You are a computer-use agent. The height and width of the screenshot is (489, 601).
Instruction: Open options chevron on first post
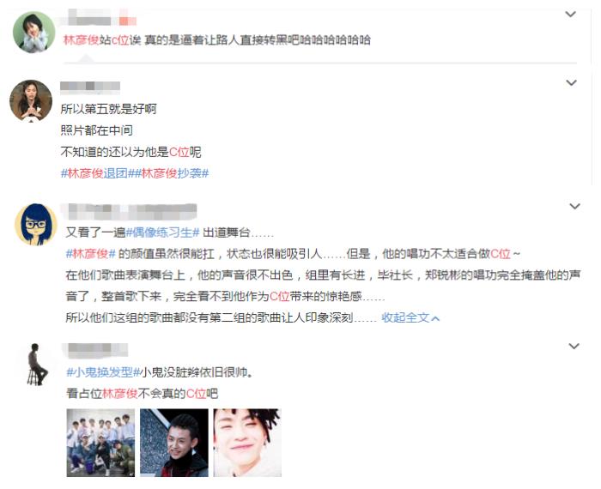point(571,15)
